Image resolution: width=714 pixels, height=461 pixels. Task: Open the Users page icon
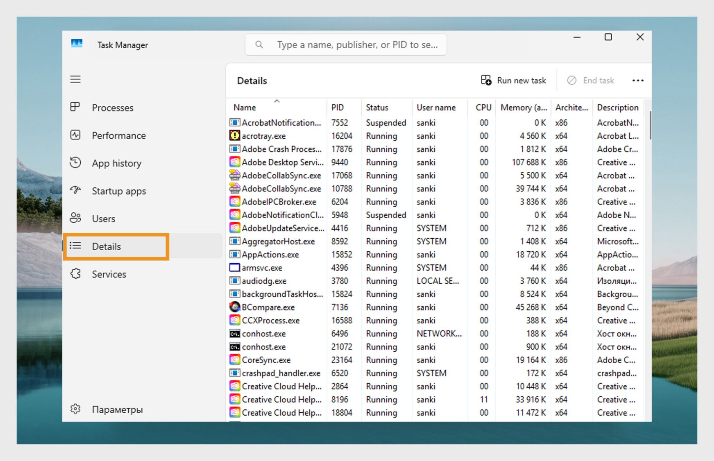coord(75,218)
